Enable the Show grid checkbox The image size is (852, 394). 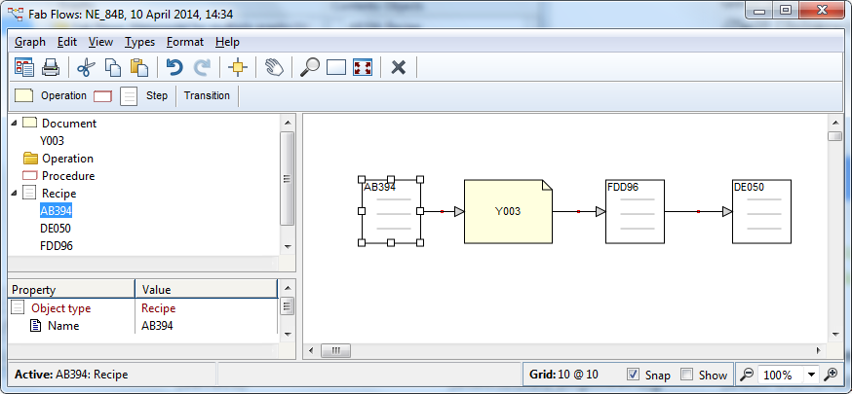click(686, 375)
